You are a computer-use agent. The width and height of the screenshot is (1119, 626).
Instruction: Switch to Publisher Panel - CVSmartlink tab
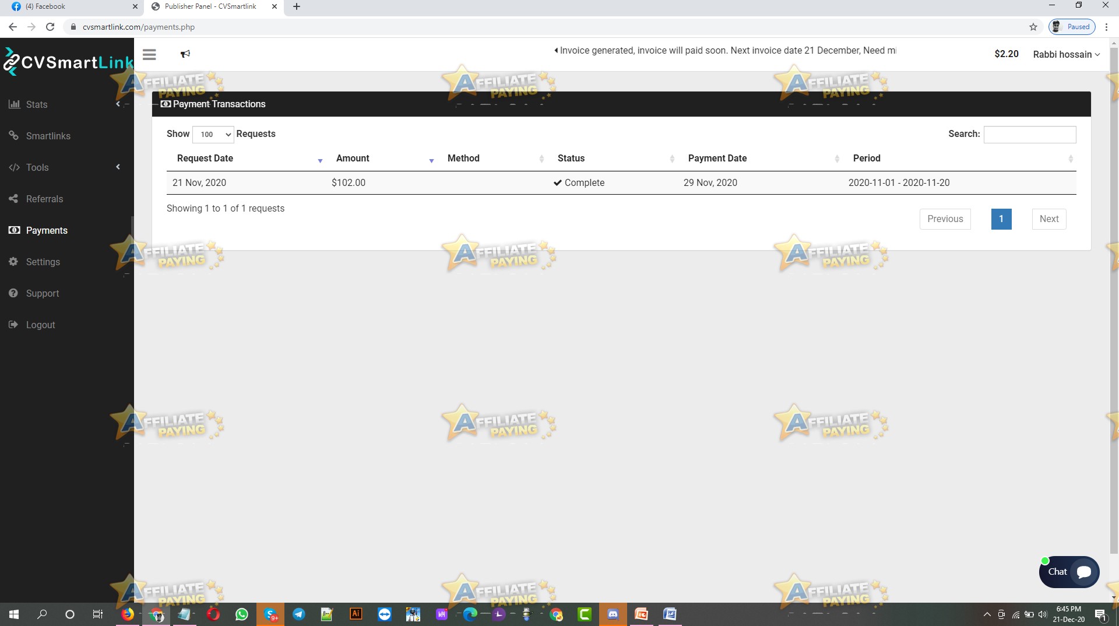(x=210, y=6)
